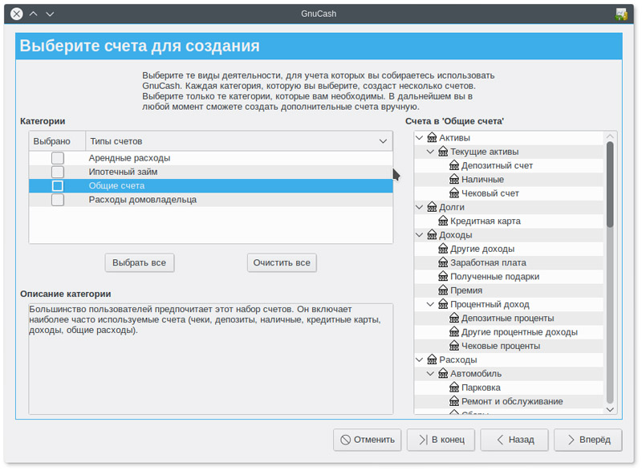Image resolution: width=642 pixels, height=471 pixels.
Task: Close the GnuCash window
Action: pos(17,14)
